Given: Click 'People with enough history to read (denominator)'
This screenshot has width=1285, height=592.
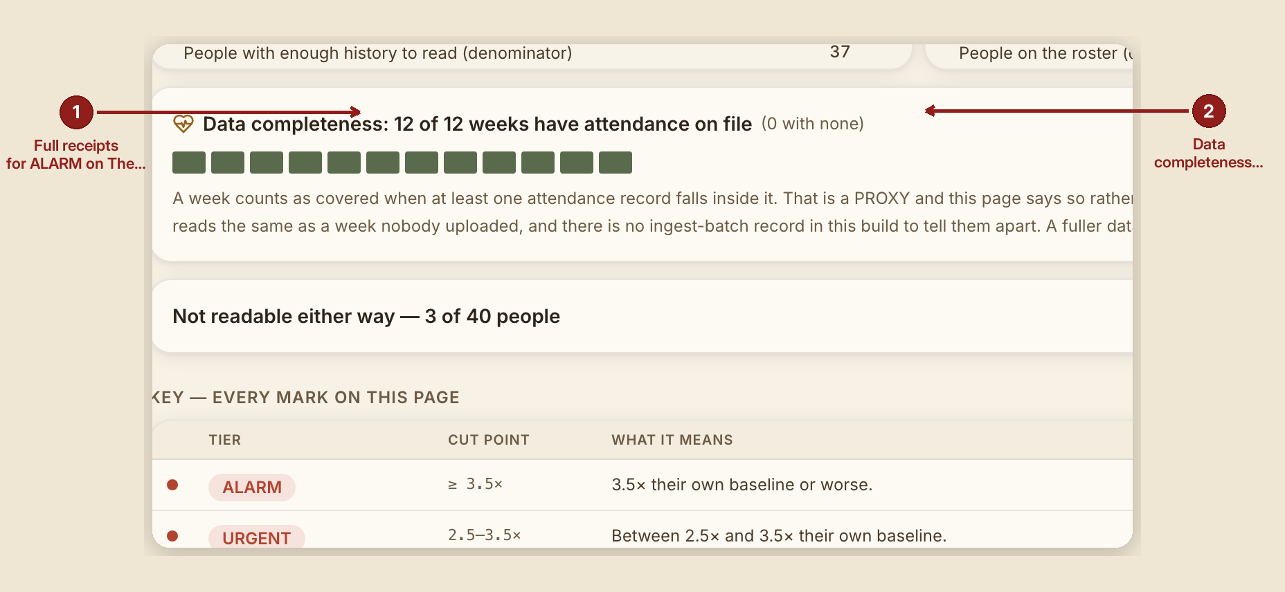Looking at the screenshot, I should (378, 53).
